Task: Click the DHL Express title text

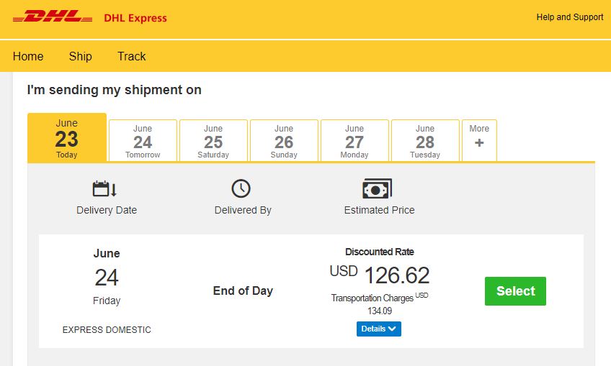Action: 135,18
